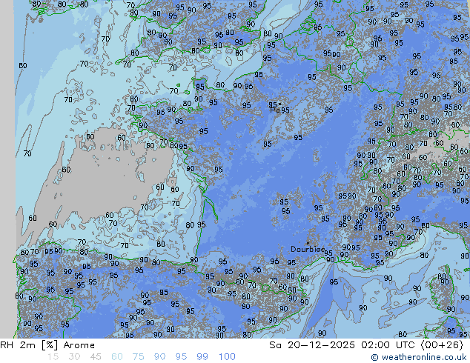
Task: Click the 'RH 2m [%] Arome' title text
Action: (47, 345)
